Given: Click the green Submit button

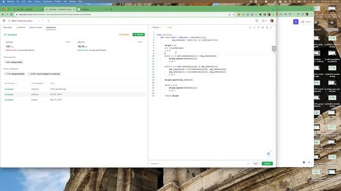Looking at the screenshot, I should (267, 164).
